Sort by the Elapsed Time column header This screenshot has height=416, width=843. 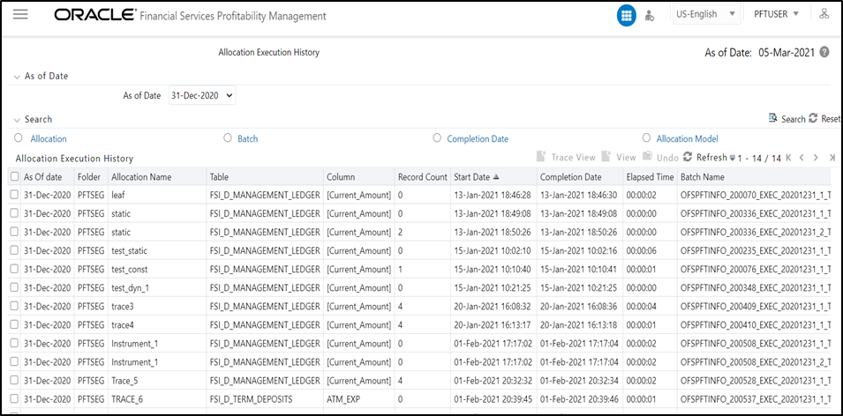click(x=650, y=177)
